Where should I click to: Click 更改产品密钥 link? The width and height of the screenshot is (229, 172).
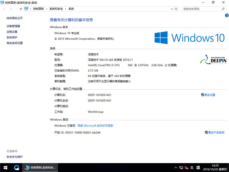point(216,133)
